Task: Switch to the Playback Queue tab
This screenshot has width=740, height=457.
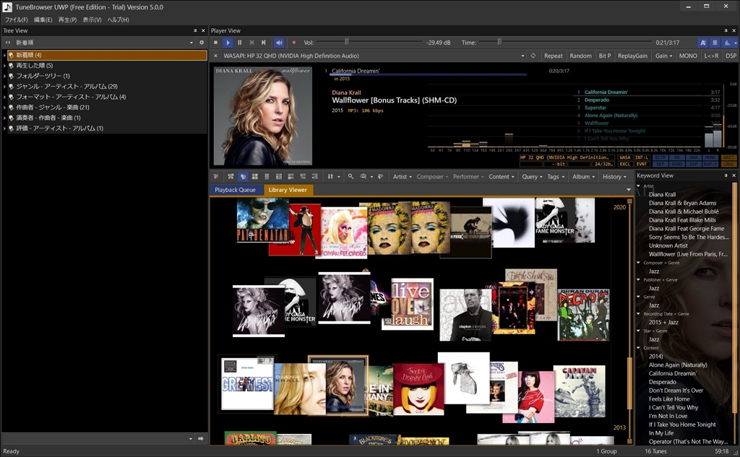Action: [x=236, y=190]
